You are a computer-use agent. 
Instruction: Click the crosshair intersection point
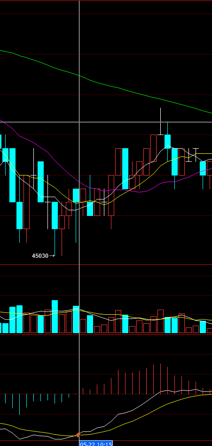[79, 122]
